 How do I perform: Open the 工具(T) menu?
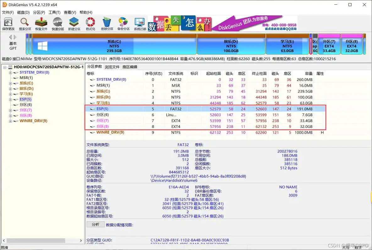(55, 12)
